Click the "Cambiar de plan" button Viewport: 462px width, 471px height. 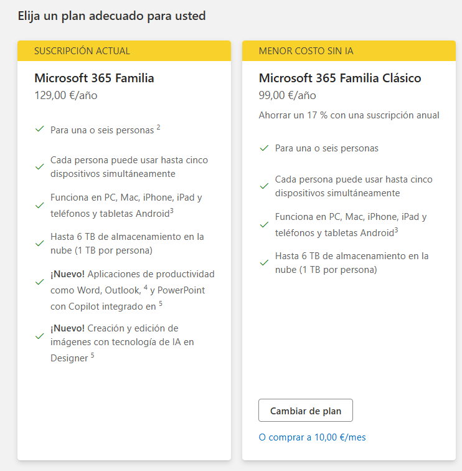tap(305, 411)
